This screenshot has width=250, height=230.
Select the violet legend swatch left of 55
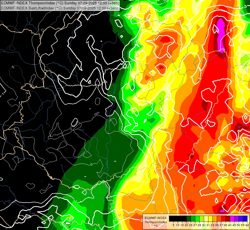click(x=241, y=218)
